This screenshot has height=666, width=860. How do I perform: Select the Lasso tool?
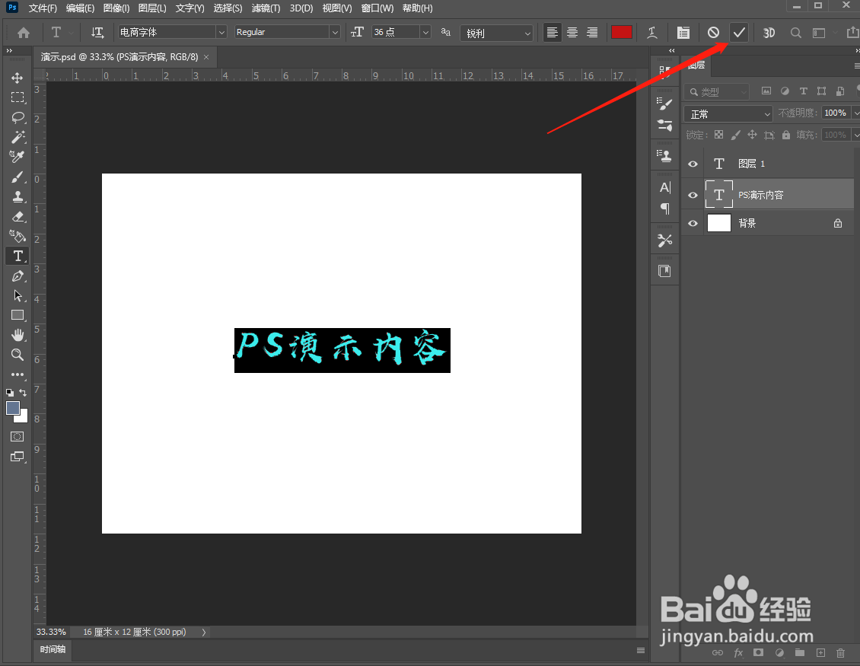click(17, 117)
